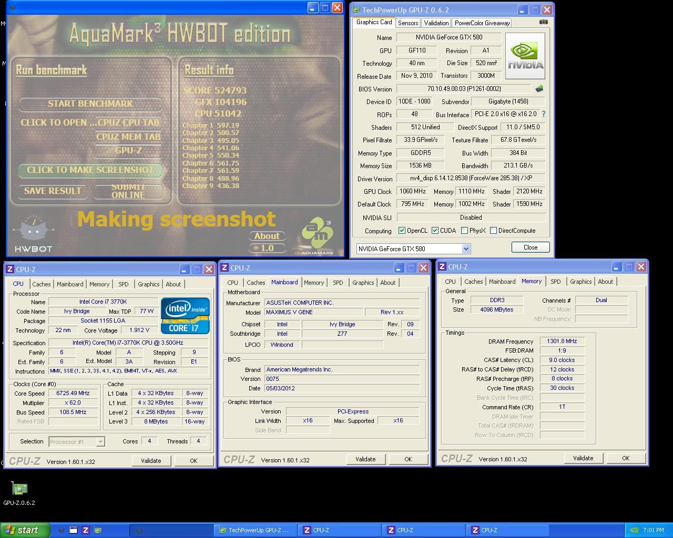Click the Bus Interface question mark icon
Image resolution: width=673 pixels, height=538 pixels.
coord(543,114)
